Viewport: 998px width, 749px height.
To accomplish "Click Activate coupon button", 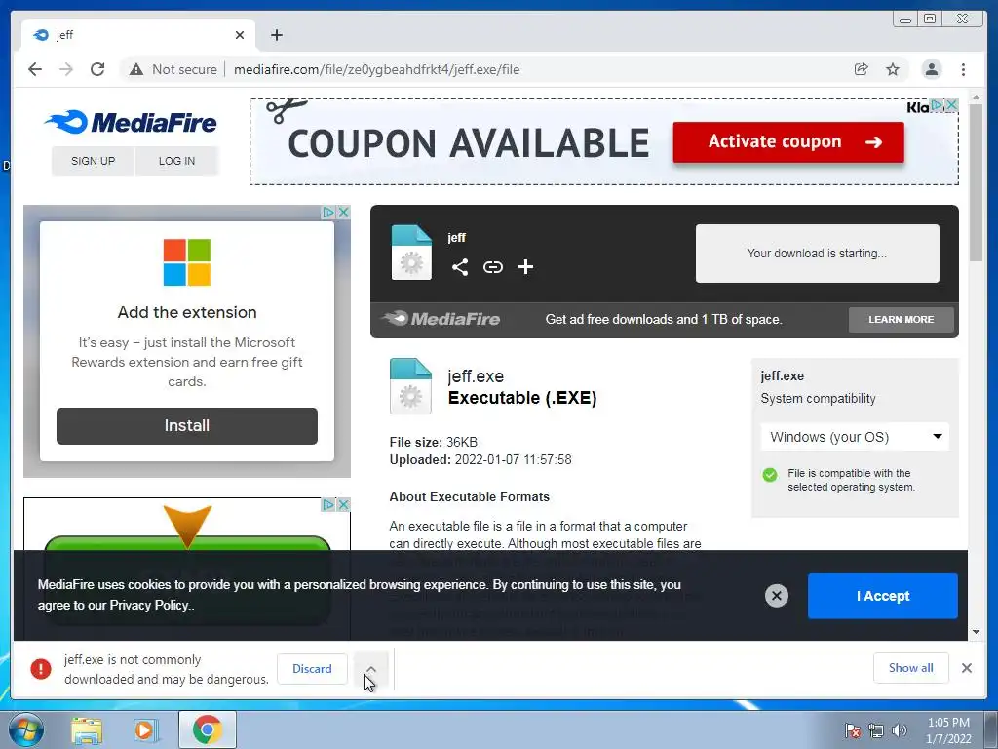I will click(788, 142).
